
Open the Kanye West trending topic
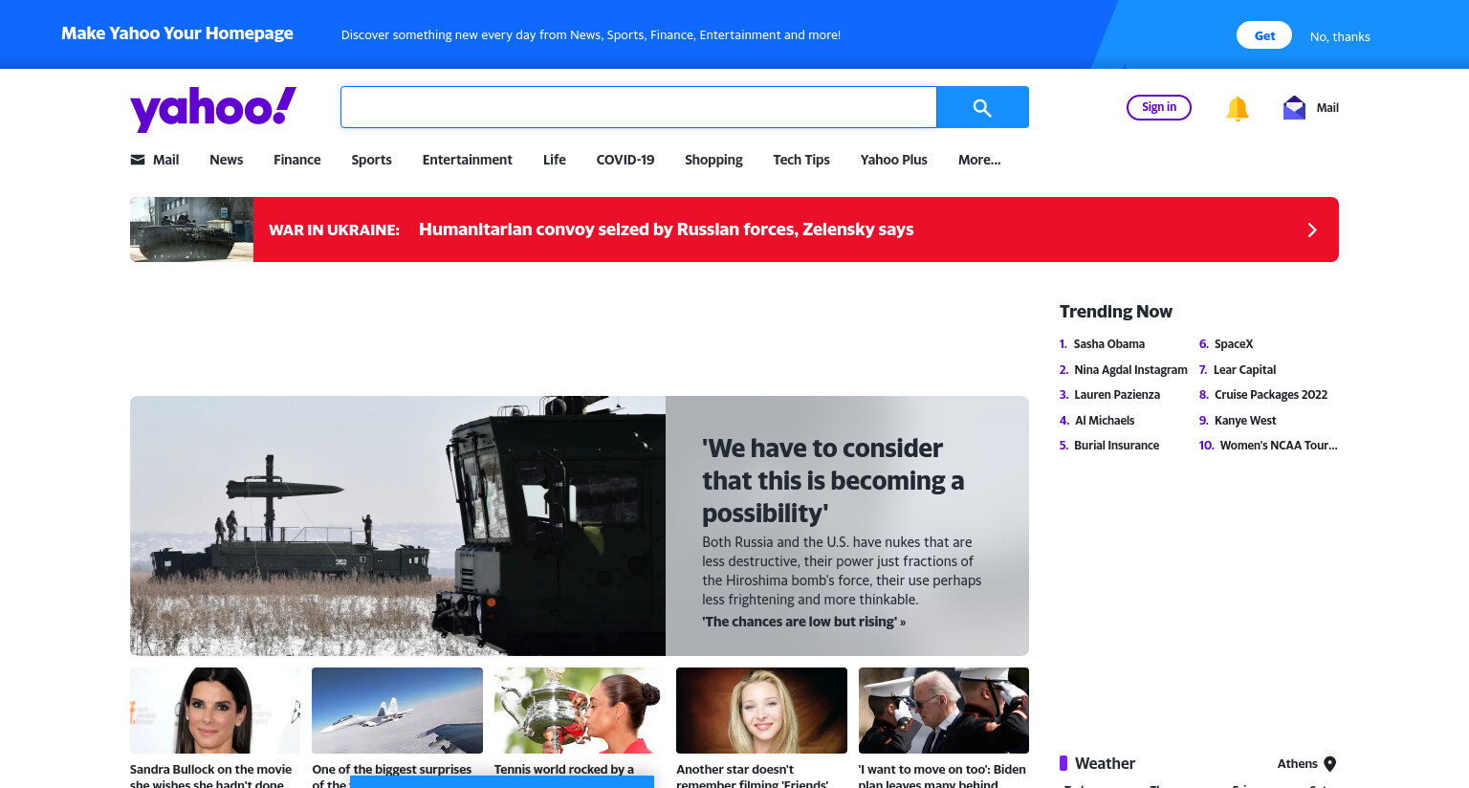click(x=1245, y=421)
